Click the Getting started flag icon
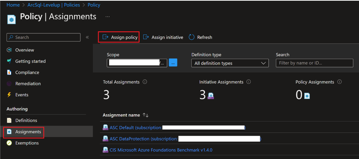Viewport: 359px width, 159px height. [9, 61]
